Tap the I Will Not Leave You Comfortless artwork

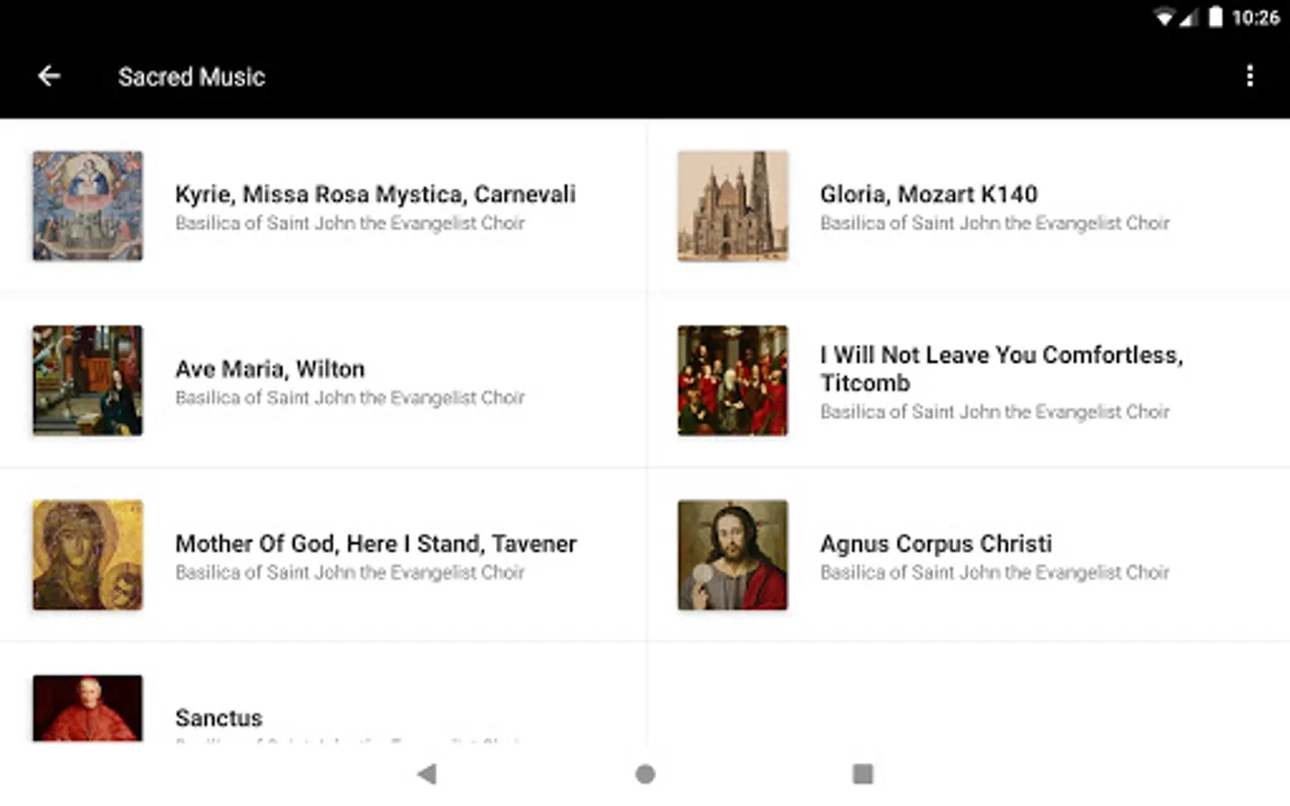733,381
